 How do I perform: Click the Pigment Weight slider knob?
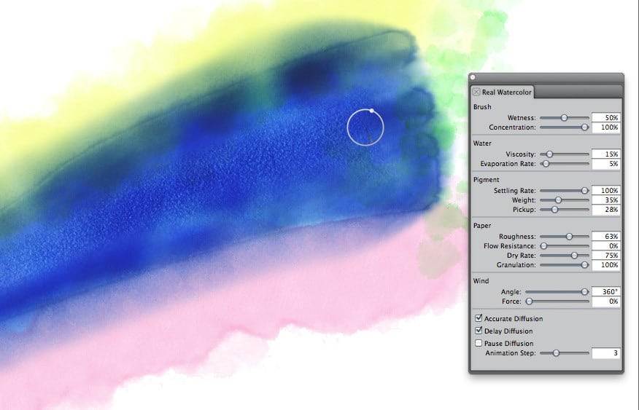558,200
